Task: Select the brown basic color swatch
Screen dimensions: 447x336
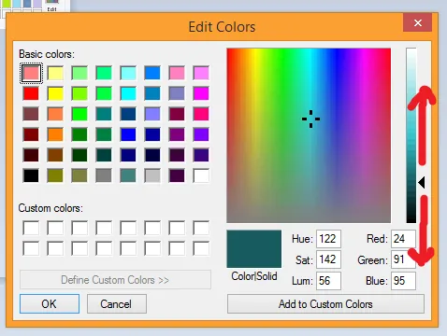Action: [x=55, y=155]
